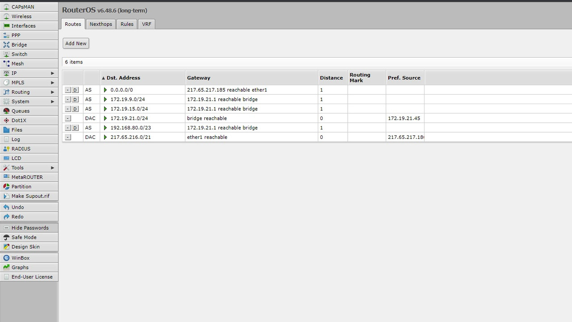Open the Switch icon entry
The image size is (572, 322).
coord(6,54)
